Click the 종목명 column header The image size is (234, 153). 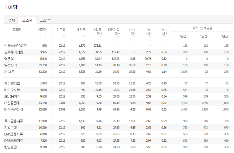(16, 30)
